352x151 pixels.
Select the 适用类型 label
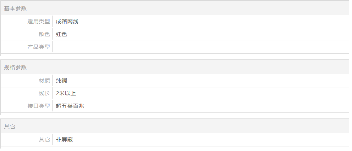39,22
